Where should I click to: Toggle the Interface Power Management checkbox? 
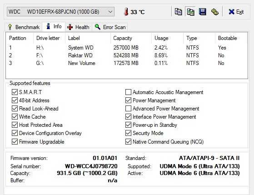pyautogui.click(x=128, y=116)
